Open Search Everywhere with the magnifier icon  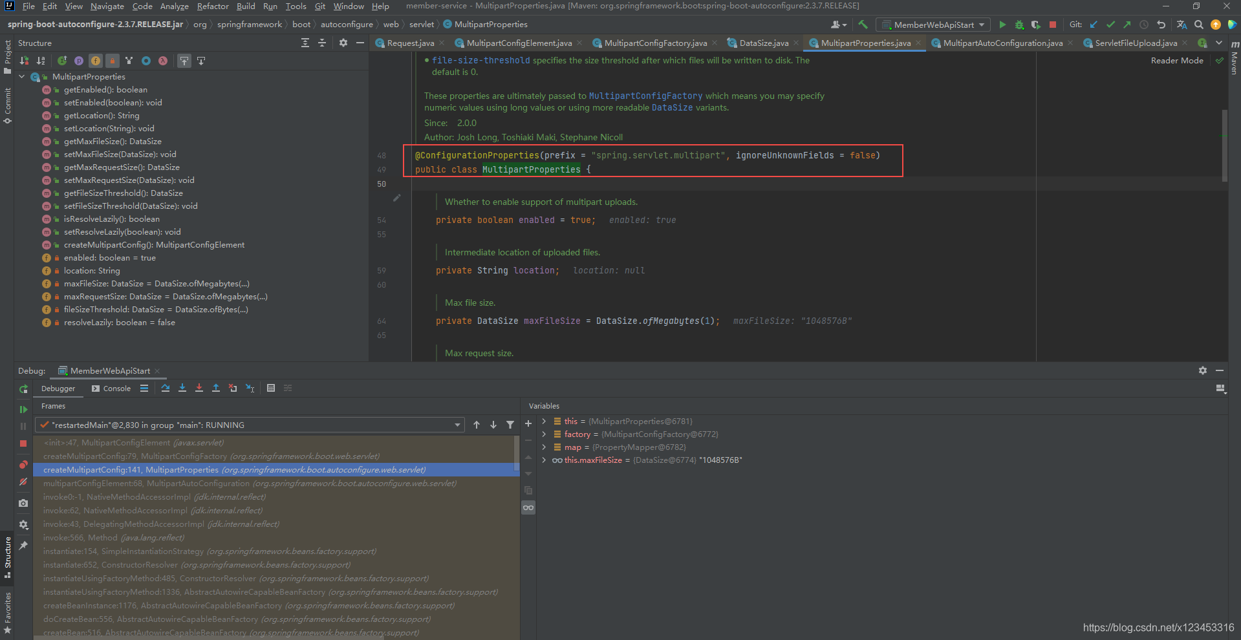(x=1199, y=25)
